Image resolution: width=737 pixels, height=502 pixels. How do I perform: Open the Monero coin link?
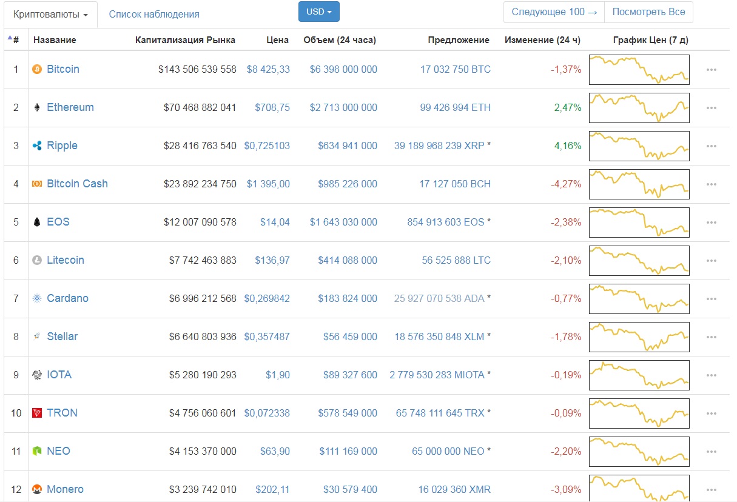point(65,489)
